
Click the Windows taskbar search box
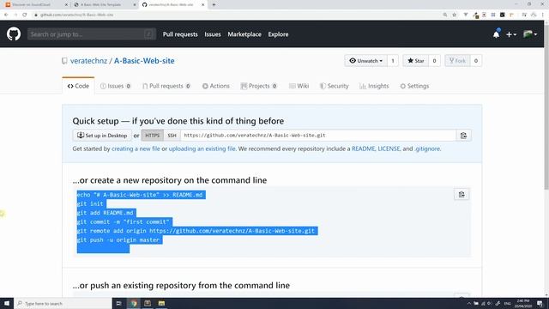[63, 303]
